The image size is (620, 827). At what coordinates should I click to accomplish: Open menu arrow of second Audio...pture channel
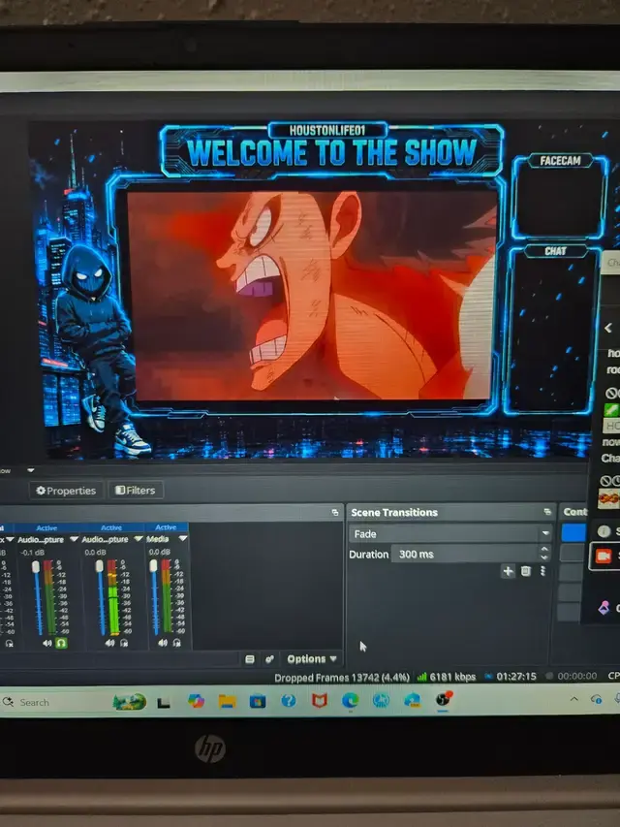point(139,539)
